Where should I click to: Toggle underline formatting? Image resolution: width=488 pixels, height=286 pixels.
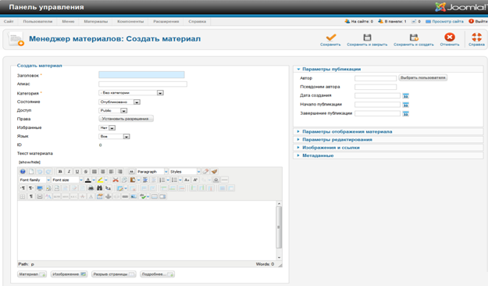point(77,172)
